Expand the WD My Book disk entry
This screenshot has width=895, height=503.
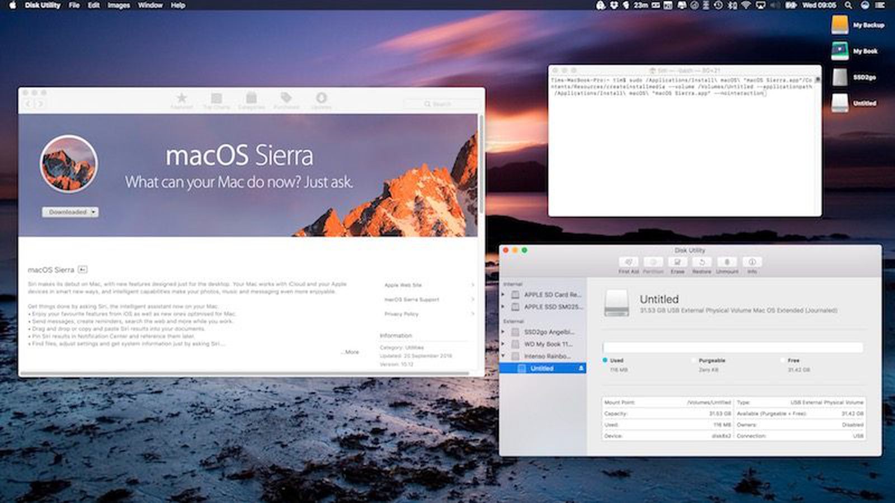(503, 344)
